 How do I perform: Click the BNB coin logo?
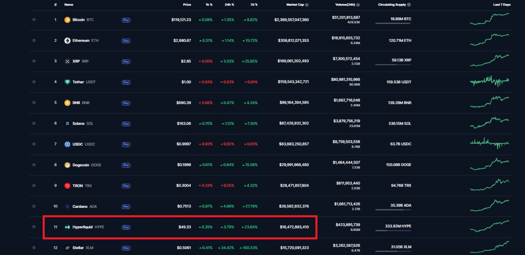(x=67, y=102)
